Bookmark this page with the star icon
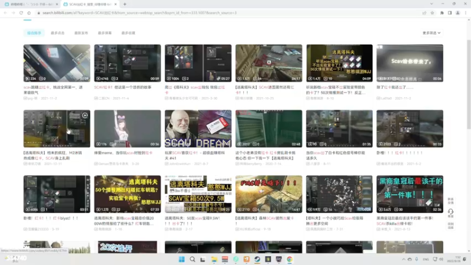 click(x=432, y=13)
